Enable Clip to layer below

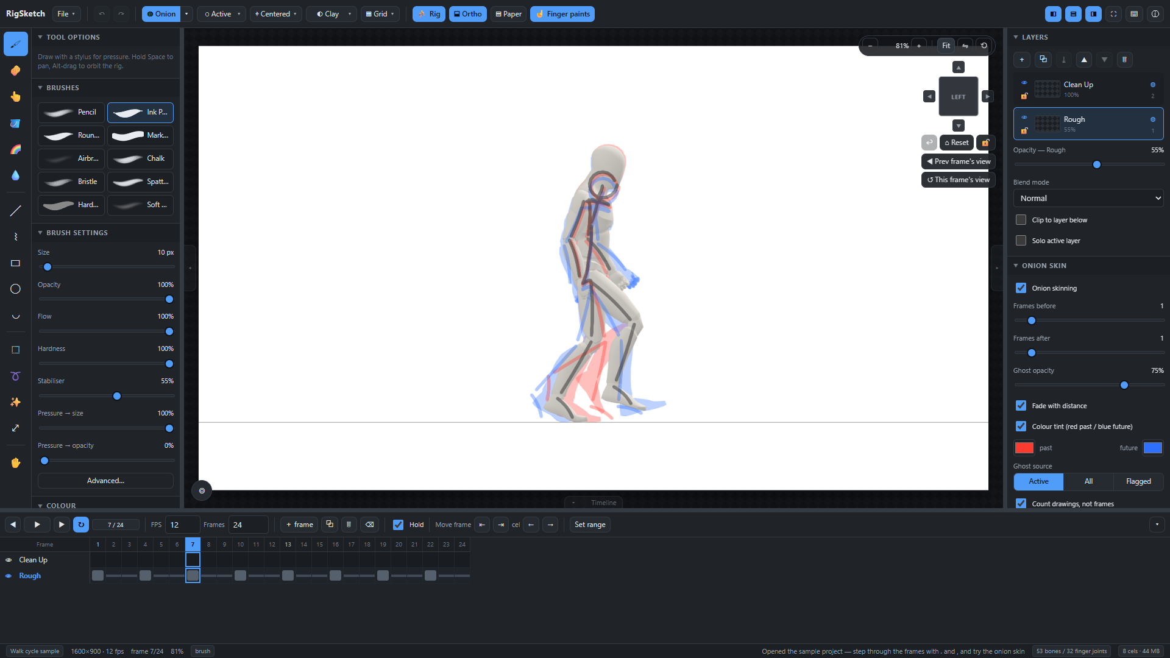coord(1021,220)
